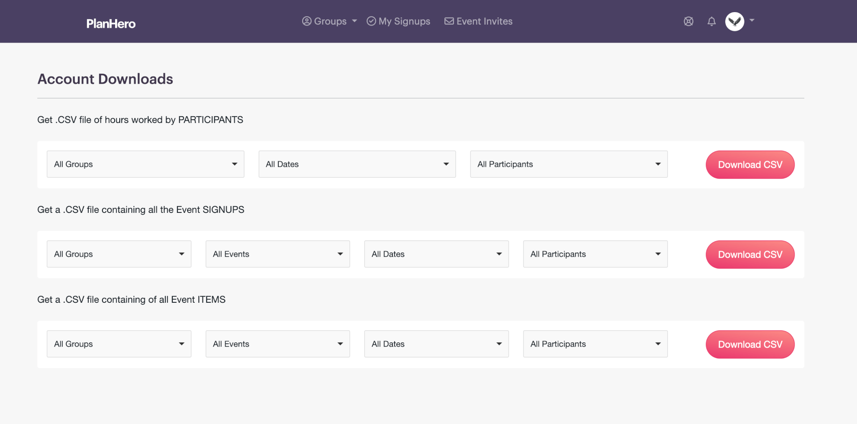Open the Groups menu
This screenshot has width=857, height=424.
click(329, 21)
